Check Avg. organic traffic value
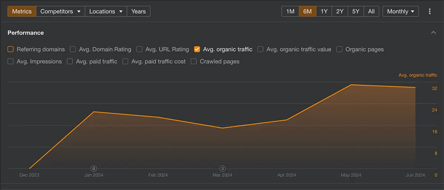This screenshot has width=444, height=190. [260, 49]
